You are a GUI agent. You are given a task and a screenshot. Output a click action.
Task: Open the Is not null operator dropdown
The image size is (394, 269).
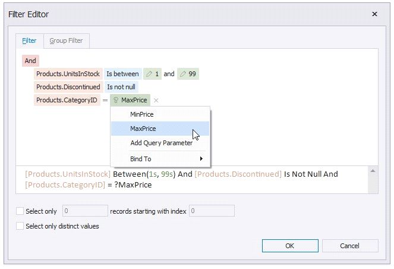121,87
